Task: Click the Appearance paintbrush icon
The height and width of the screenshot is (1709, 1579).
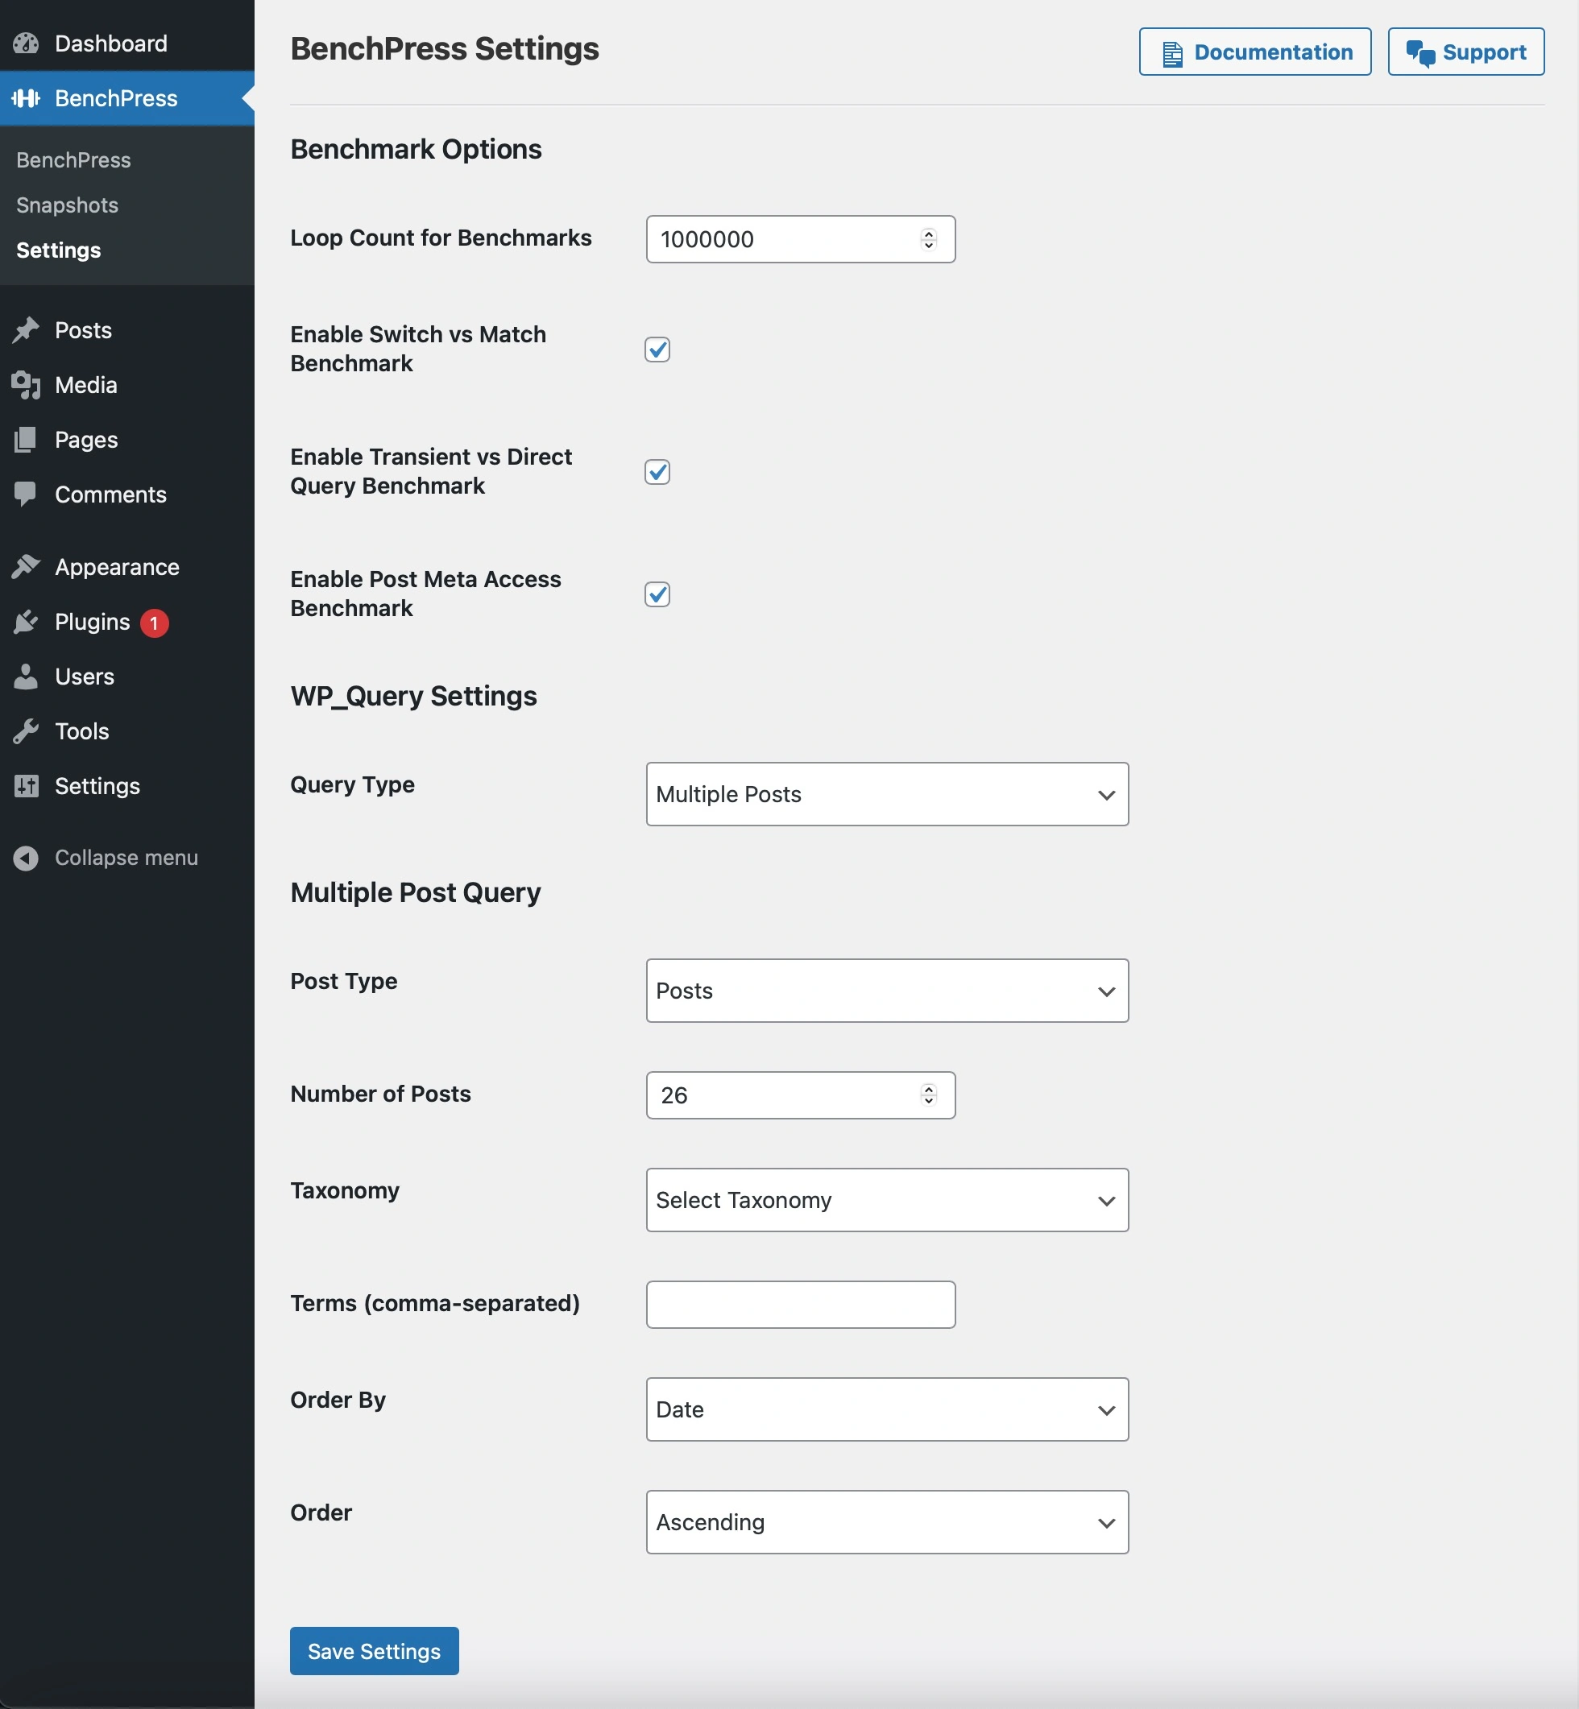Action: click(27, 567)
